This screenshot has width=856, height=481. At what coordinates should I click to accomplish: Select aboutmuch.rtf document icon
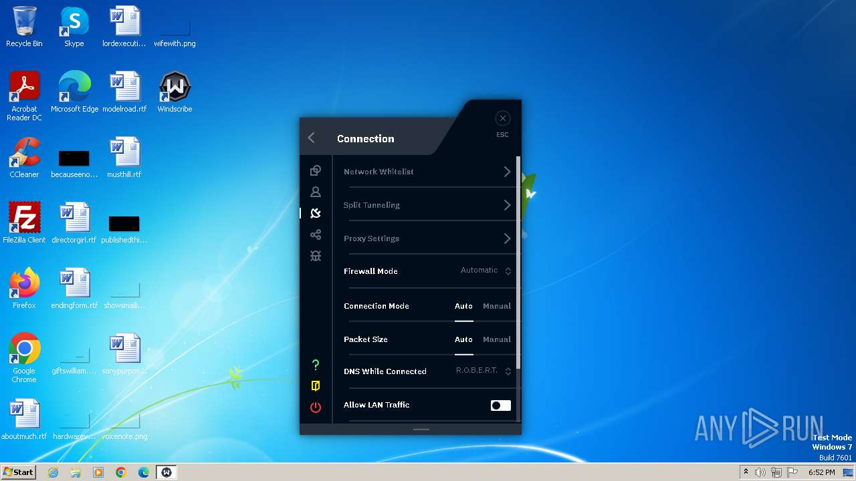[x=24, y=420]
